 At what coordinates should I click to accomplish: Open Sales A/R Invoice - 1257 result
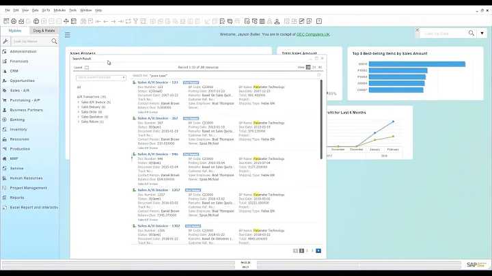pyautogui.click(x=159, y=190)
